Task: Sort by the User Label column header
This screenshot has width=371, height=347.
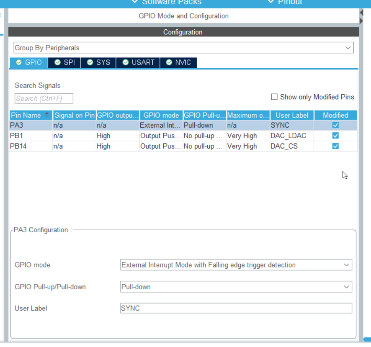Action: click(x=292, y=115)
